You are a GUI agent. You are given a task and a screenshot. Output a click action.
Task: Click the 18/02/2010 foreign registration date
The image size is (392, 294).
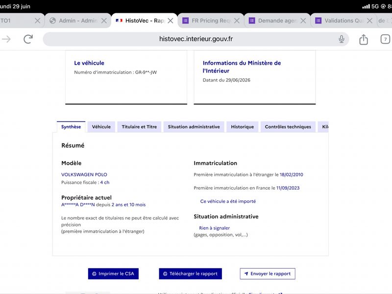291,174
